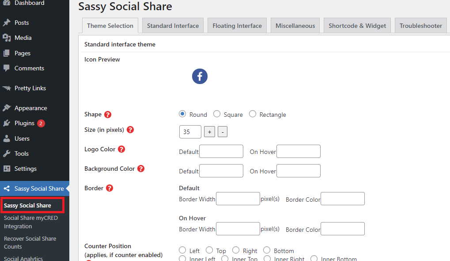The width and height of the screenshot is (450, 261).
Task: Open Sassy Social Share submenu link
Action: tap(27, 206)
